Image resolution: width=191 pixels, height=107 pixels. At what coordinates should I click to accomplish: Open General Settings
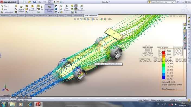click(21, 9)
